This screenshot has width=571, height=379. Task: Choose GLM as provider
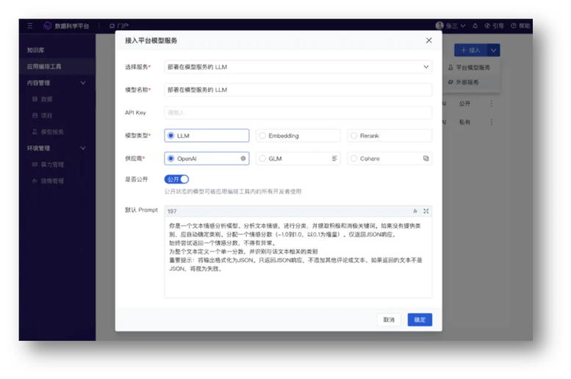pyautogui.click(x=298, y=159)
